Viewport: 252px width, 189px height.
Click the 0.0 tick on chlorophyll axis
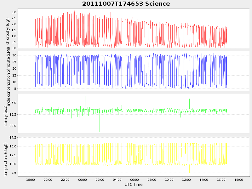coord(14,48)
